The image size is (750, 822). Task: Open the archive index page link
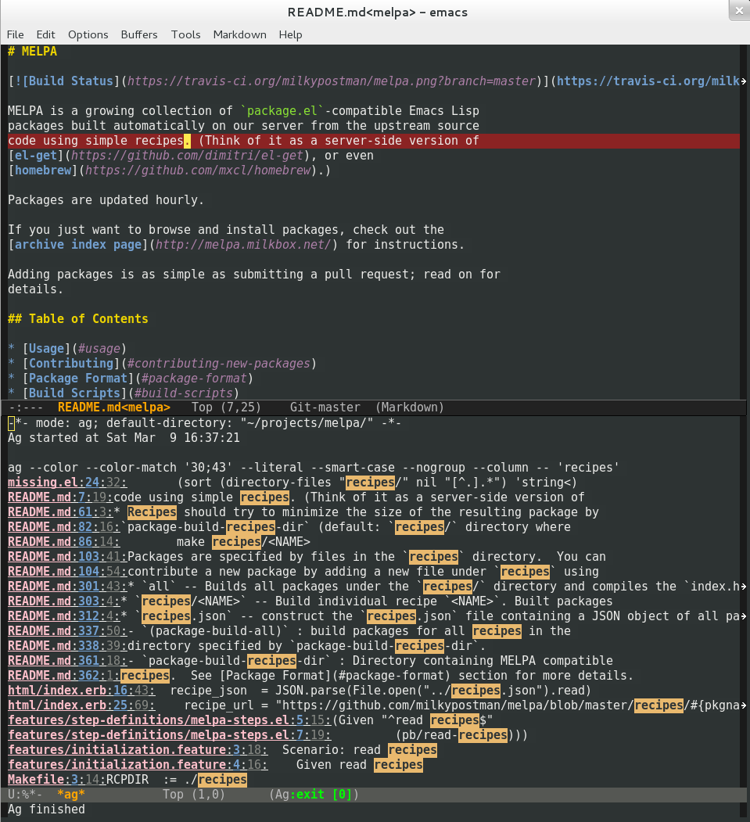78,245
